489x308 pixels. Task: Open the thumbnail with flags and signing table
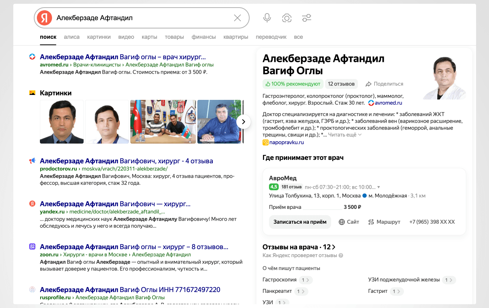click(x=163, y=122)
